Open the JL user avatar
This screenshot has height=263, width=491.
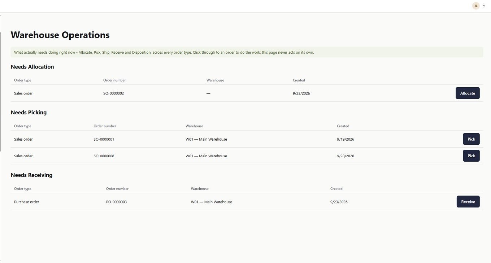pyautogui.click(x=476, y=6)
